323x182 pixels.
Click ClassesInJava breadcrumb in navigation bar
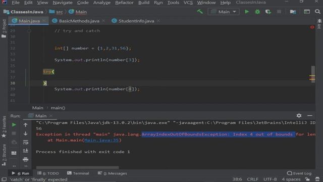point(24,12)
